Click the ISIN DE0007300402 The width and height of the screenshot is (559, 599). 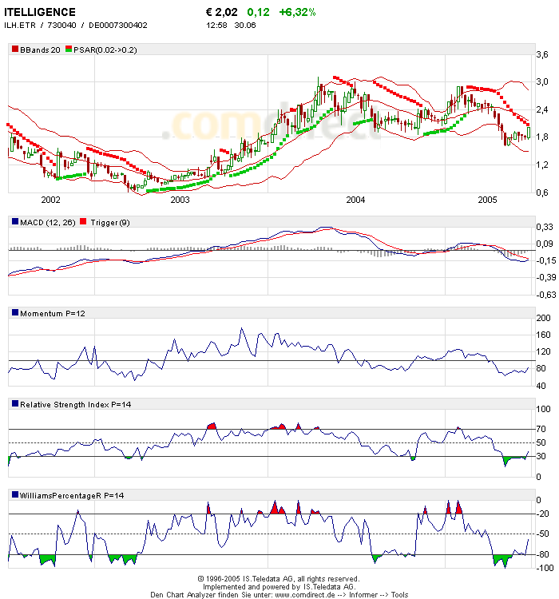pos(118,26)
